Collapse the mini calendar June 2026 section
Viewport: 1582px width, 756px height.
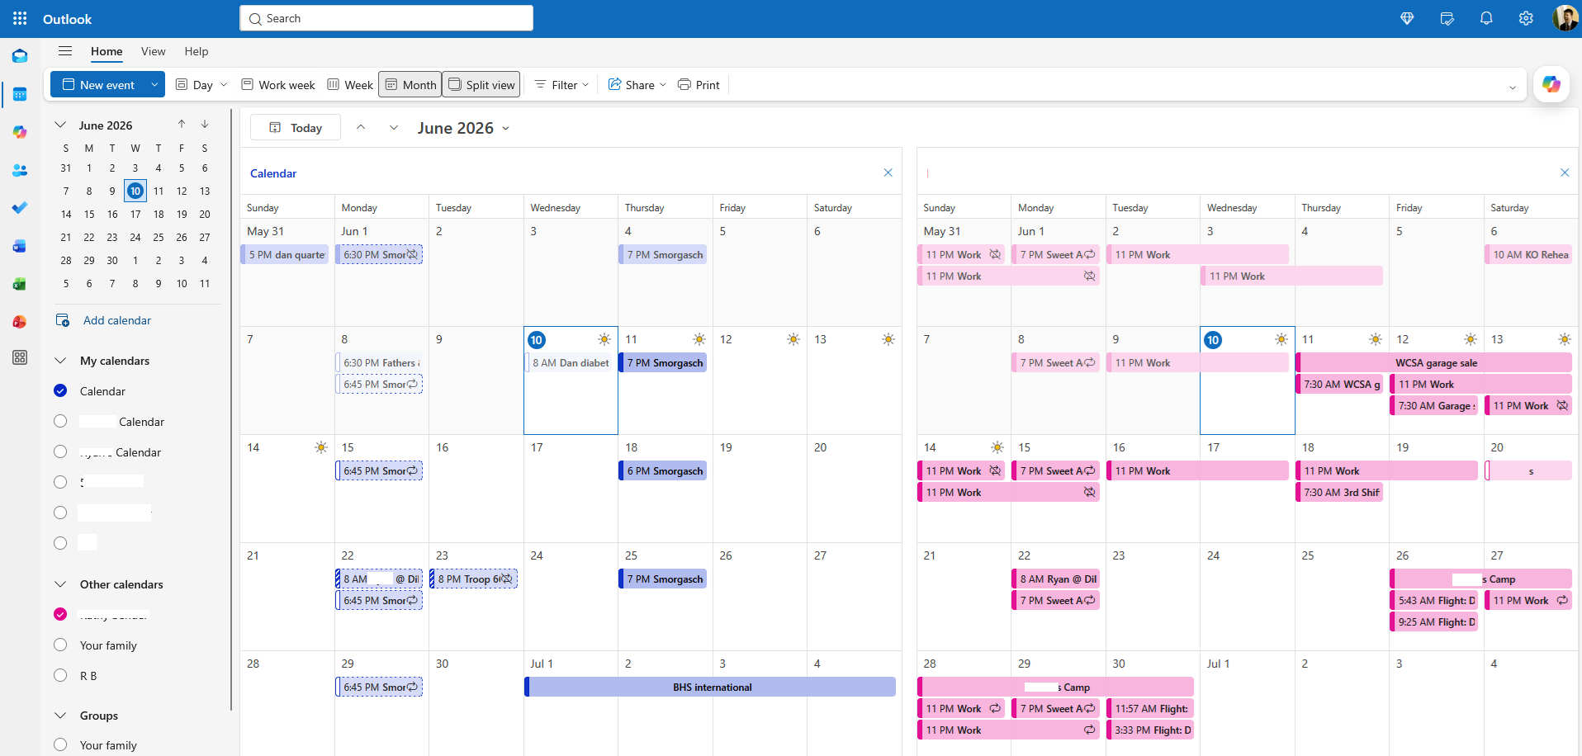(x=60, y=125)
